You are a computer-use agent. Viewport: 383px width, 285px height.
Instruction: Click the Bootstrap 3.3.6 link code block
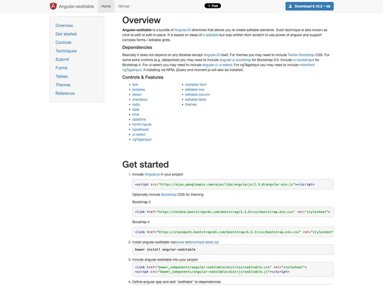pos(233,212)
